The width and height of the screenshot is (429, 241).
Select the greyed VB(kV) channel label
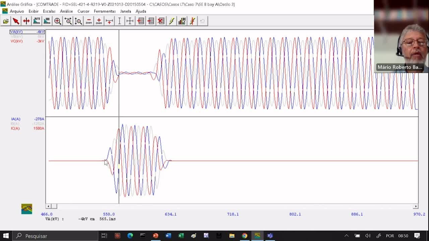[16, 36]
